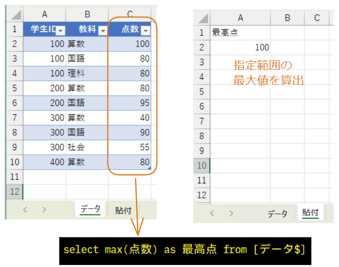Screen dimensions: 339x267
Task: Click 点数 header cell
Action: pyautogui.click(x=130, y=29)
